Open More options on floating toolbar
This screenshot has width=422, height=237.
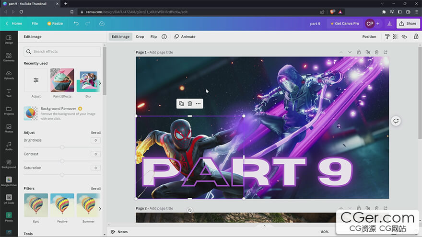click(198, 103)
